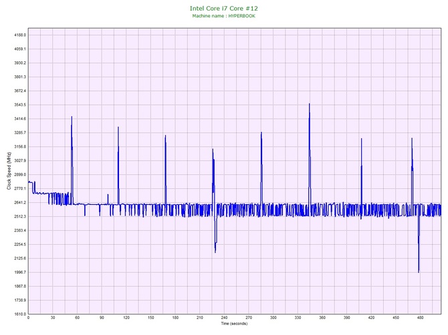Viewport: 448px width, 335px height.
Task: Click the 2254.5 y-axis label
Action: coord(20,244)
